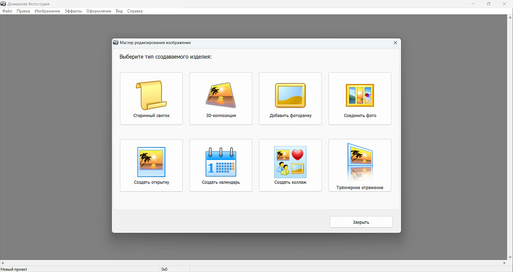Viewport: 513px width, 272px height.
Task: Open the Изображение menu
Action: click(x=47, y=11)
